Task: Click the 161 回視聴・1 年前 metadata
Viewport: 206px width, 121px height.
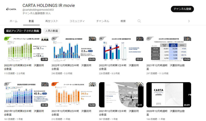Action: (x=13, y=119)
